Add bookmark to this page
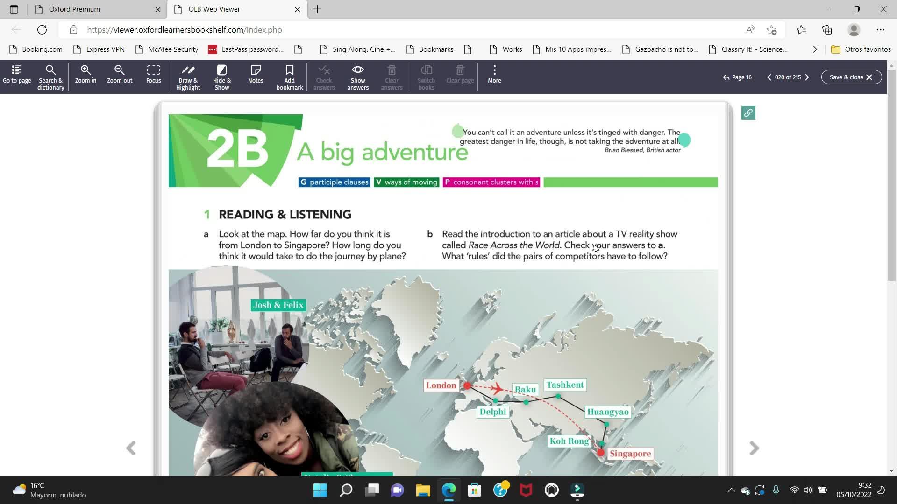The width and height of the screenshot is (897, 504). pos(289,77)
